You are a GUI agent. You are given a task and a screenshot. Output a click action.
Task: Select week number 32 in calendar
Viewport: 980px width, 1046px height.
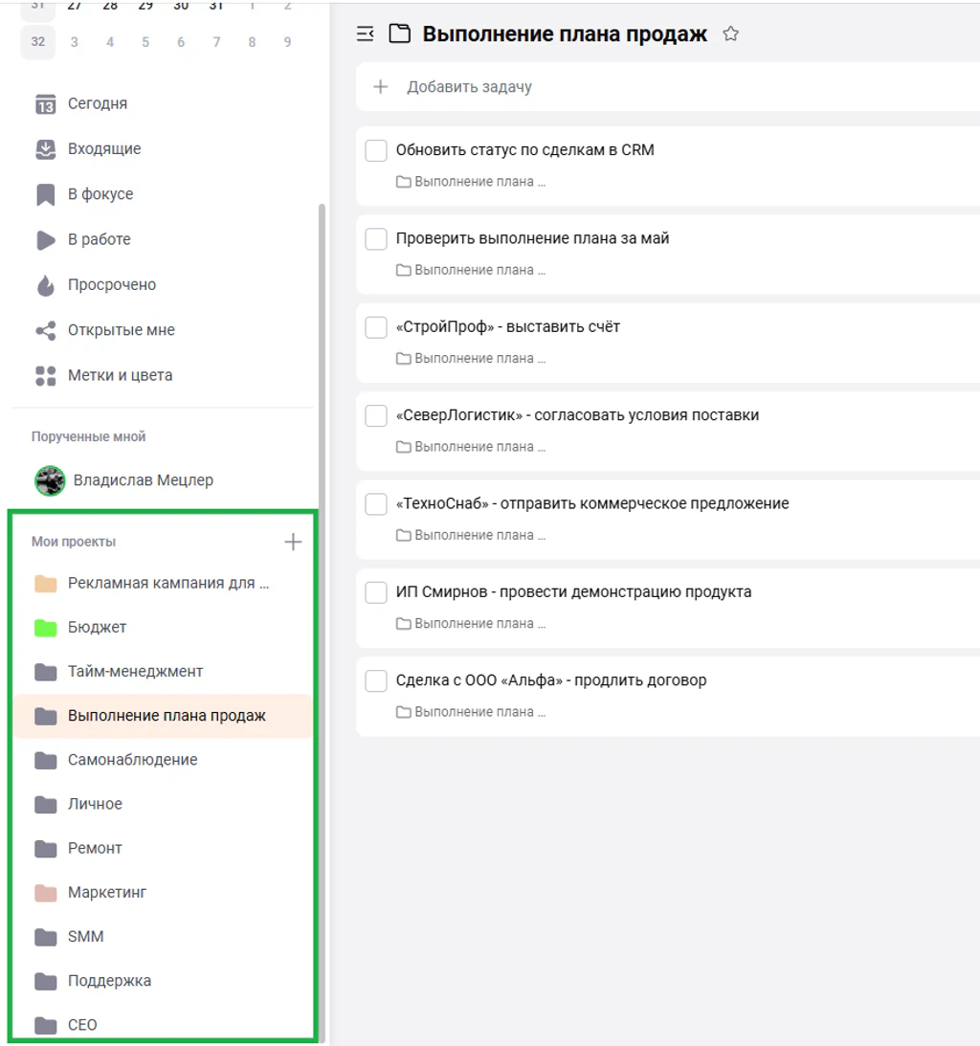[x=38, y=42]
